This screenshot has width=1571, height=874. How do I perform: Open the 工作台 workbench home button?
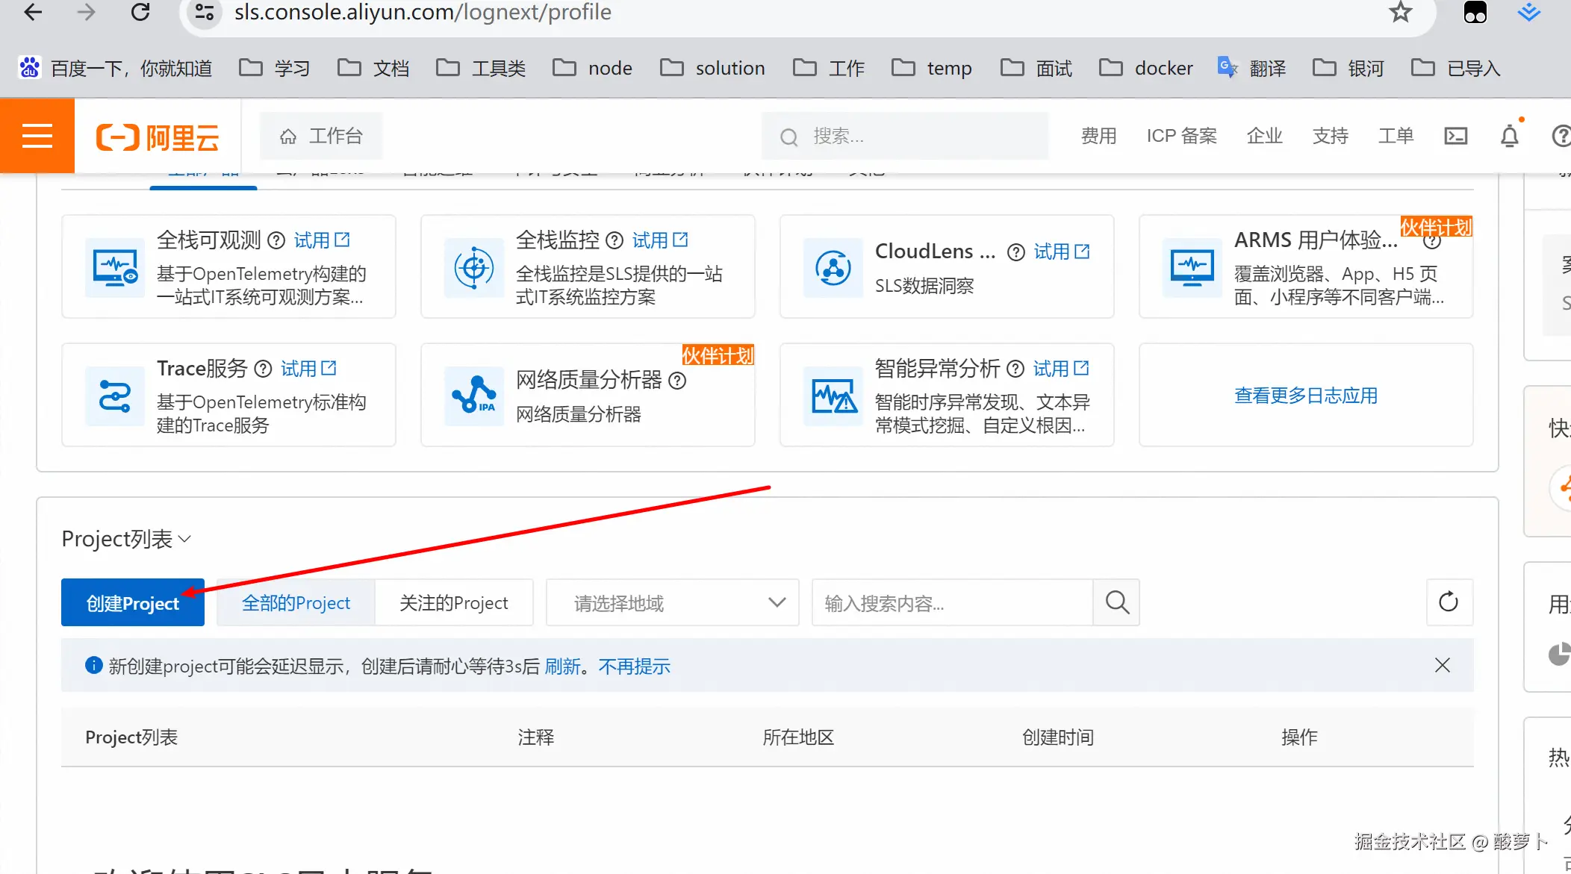coord(321,137)
